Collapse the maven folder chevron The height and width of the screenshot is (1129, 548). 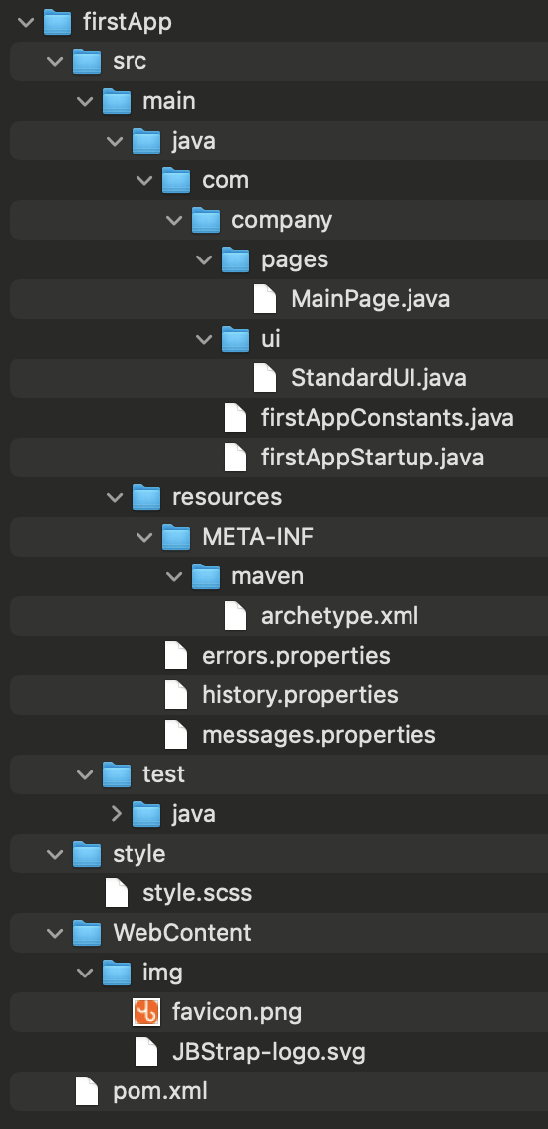pos(175,576)
